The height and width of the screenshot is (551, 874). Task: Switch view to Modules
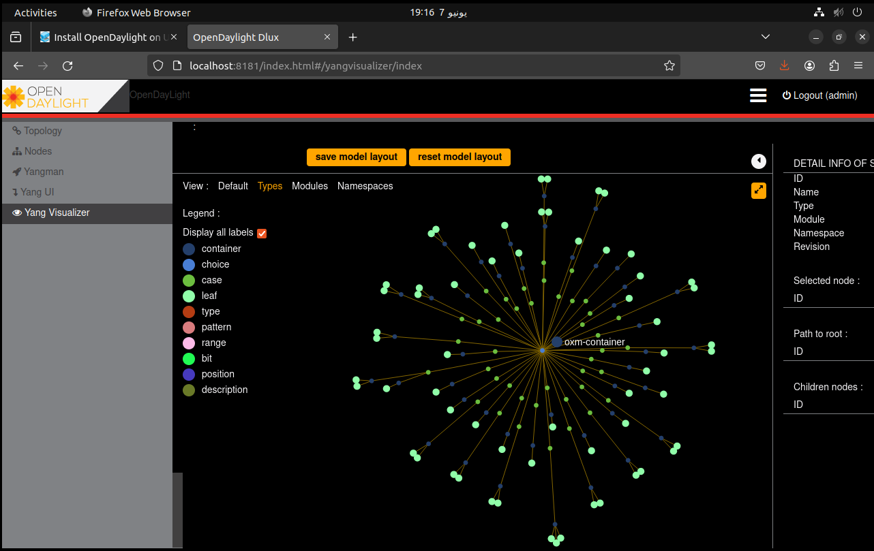[x=310, y=186]
